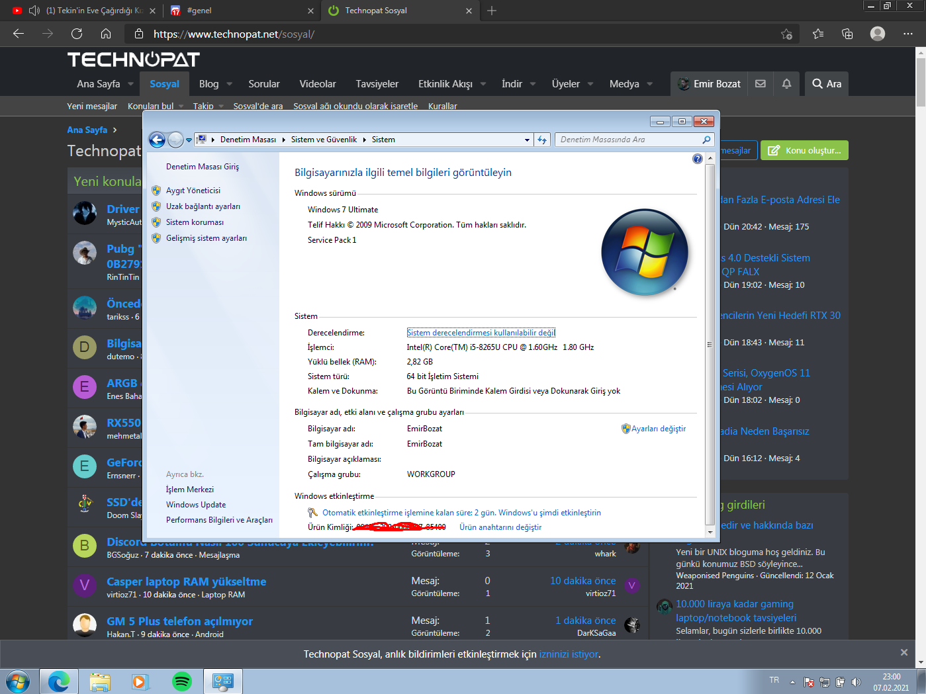
Task: Mute the YouTube tab via speaker icon
Action: (34, 11)
